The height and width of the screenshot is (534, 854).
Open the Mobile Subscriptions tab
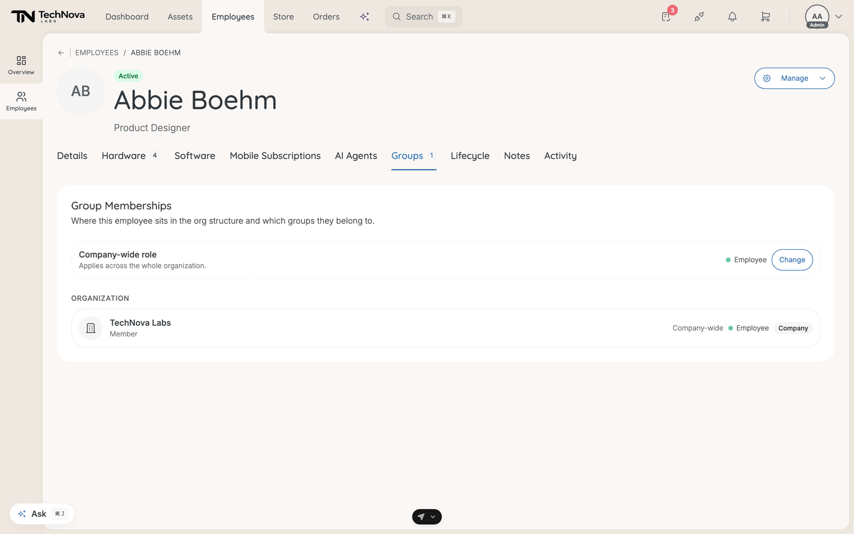275,156
